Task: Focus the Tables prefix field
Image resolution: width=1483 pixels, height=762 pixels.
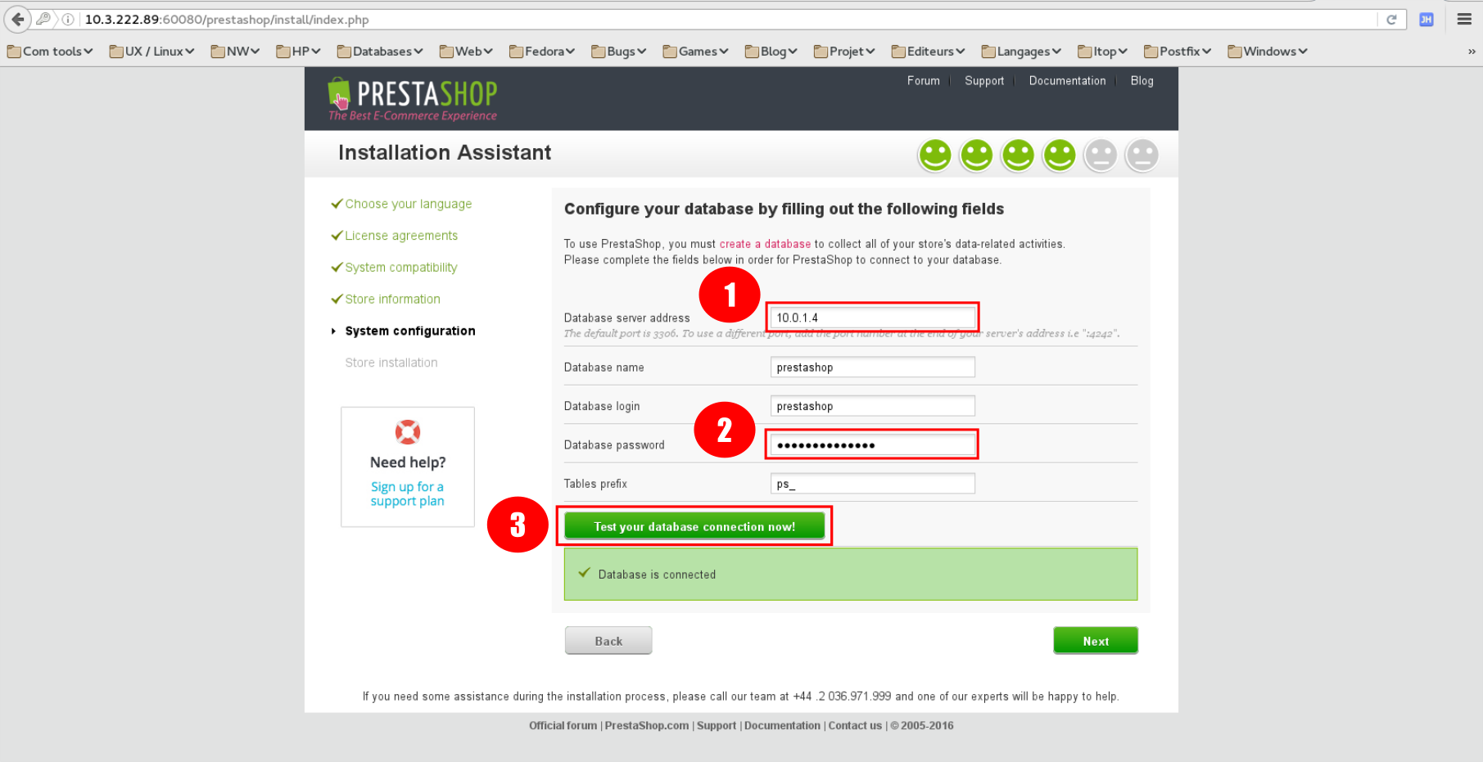Action: [x=872, y=484]
